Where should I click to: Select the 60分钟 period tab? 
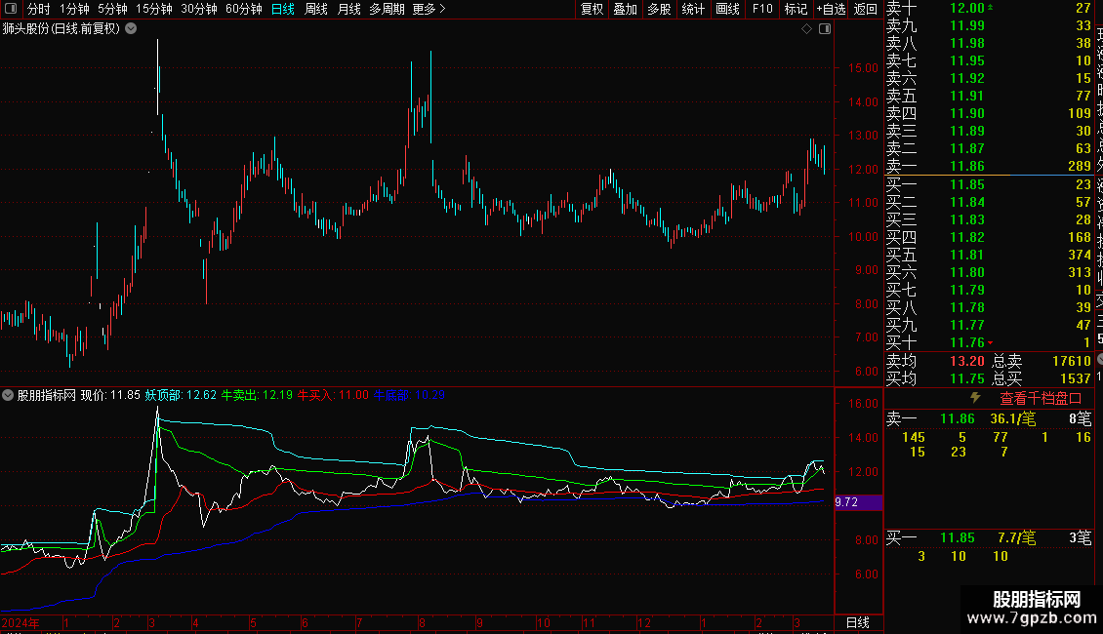coord(243,9)
